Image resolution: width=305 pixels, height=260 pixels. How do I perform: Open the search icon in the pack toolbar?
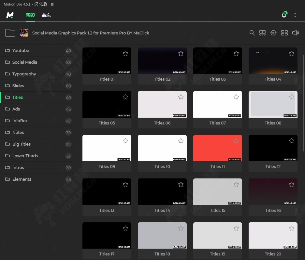click(x=252, y=33)
